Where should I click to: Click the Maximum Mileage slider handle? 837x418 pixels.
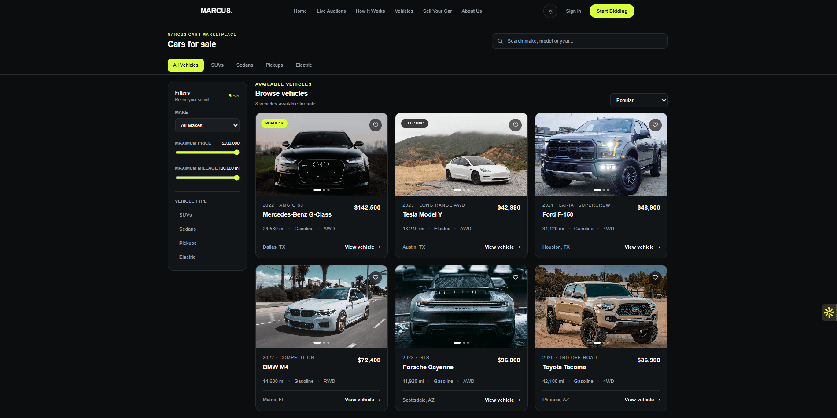click(x=236, y=178)
